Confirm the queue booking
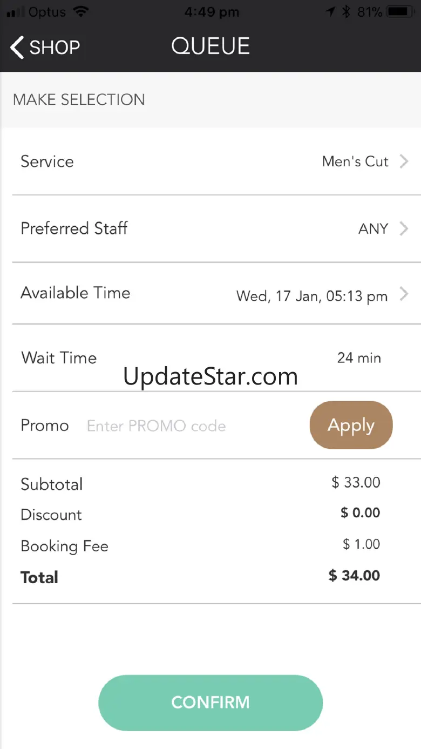This screenshot has width=421, height=749. point(210,702)
